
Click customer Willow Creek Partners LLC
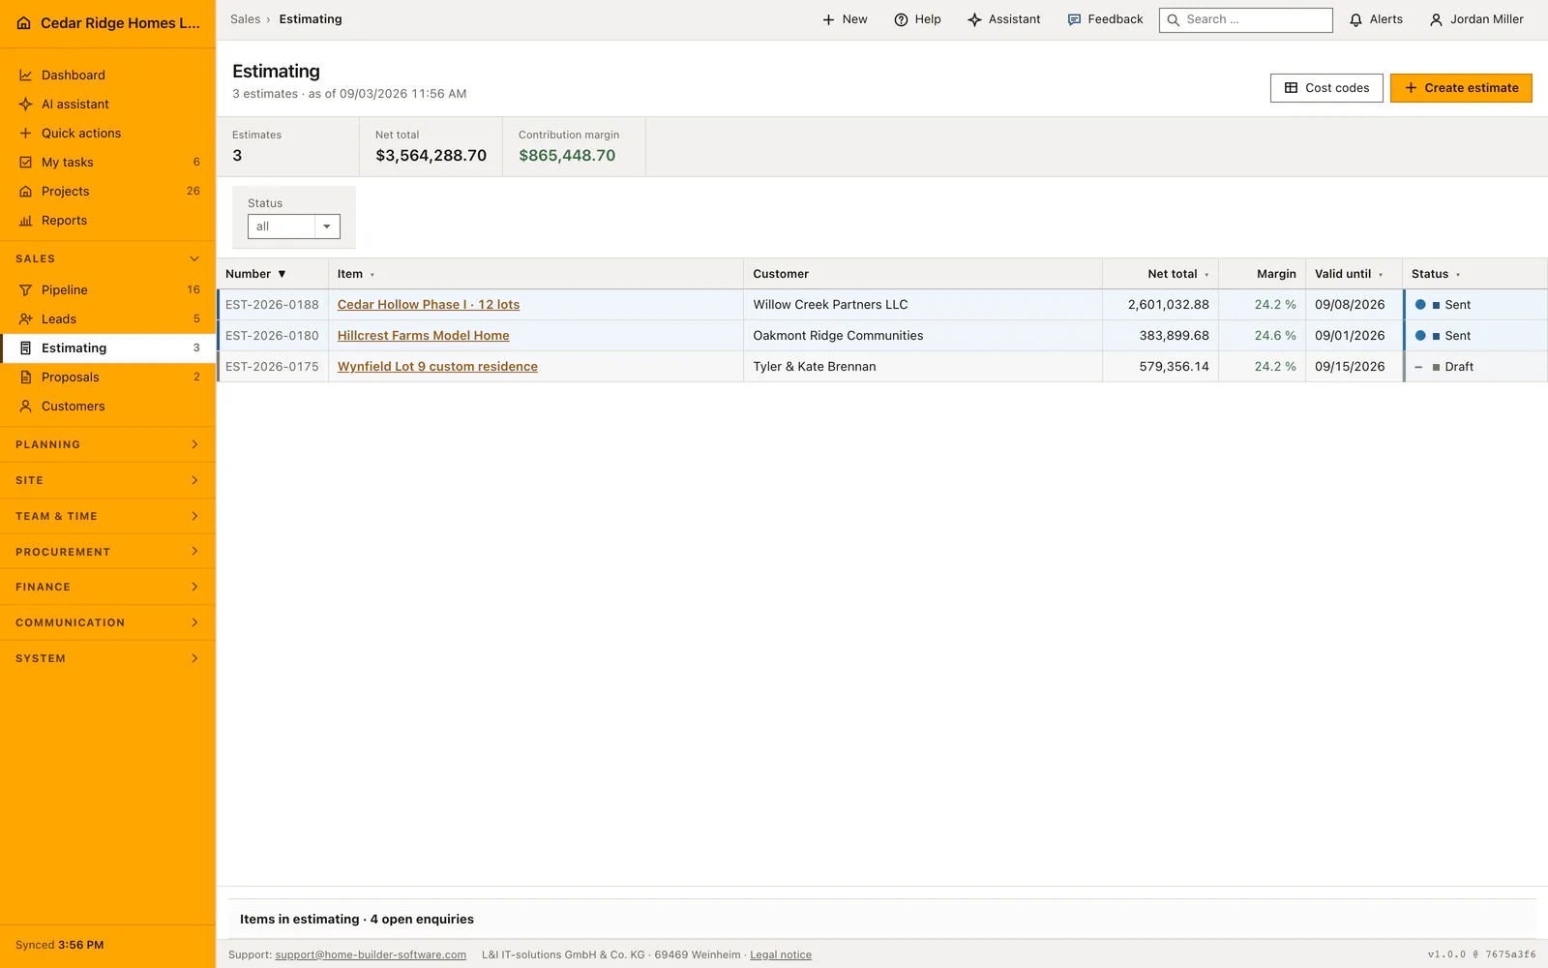[x=830, y=304]
